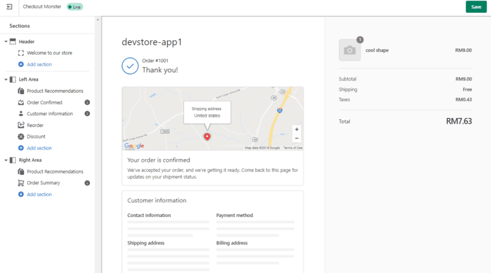Screen dimensions: 491x273
Task: Click the cool shape product thumbnail
Action: click(349, 50)
